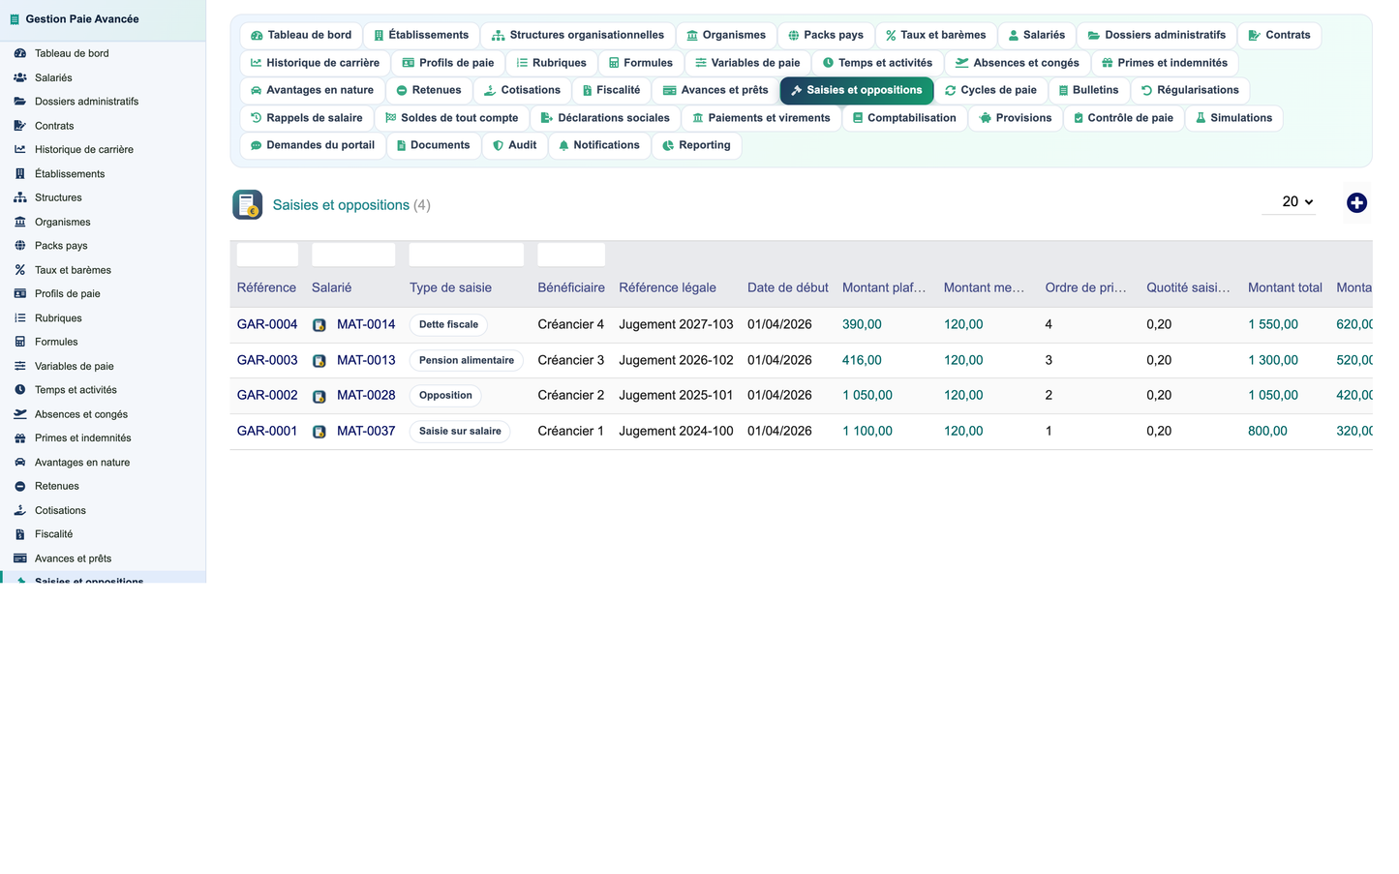Click employee icon next to MAT-0013
Viewport: 1399px width, 874px height.
pyautogui.click(x=319, y=361)
